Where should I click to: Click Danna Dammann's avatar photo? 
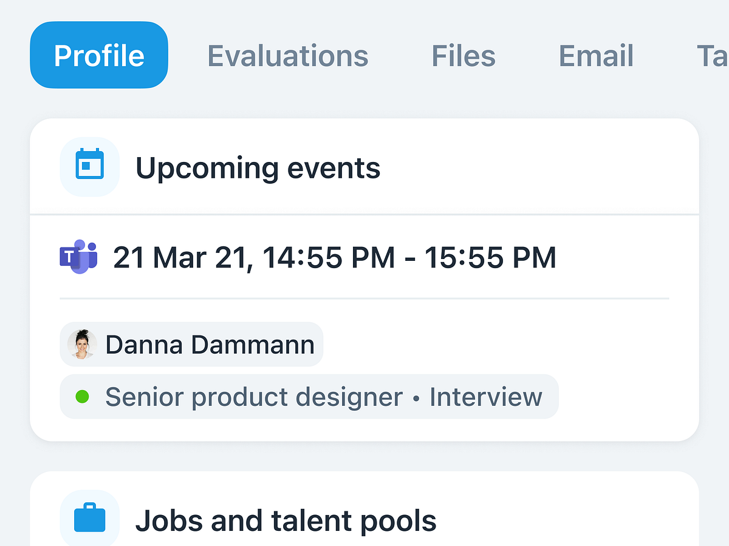pyautogui.click(x=82, y=345)
